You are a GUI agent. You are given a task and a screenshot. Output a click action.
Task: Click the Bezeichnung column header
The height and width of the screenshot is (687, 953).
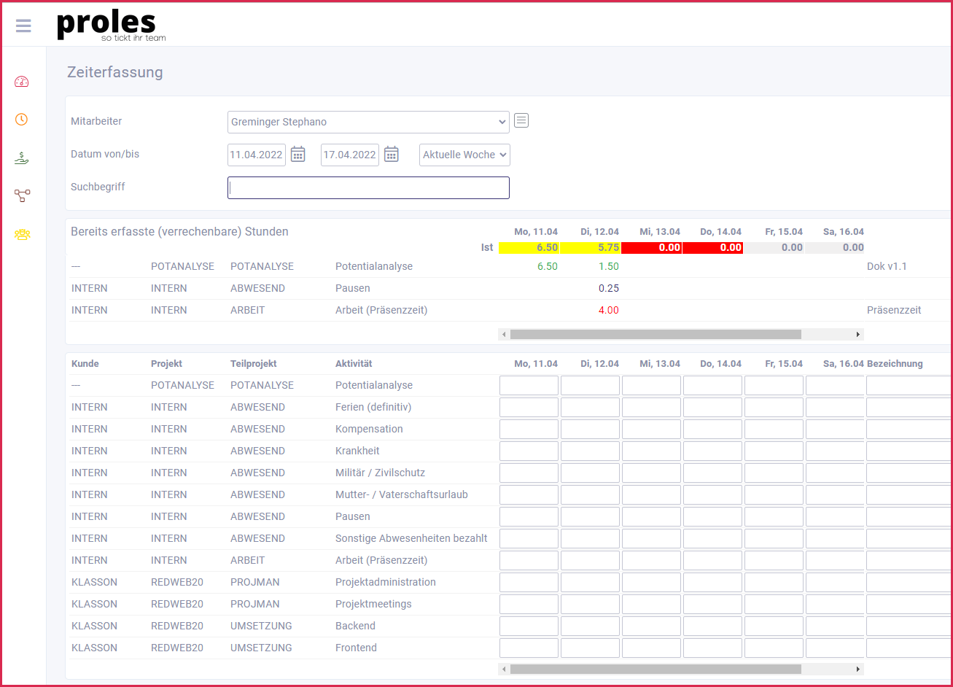[x=895, y=363]
